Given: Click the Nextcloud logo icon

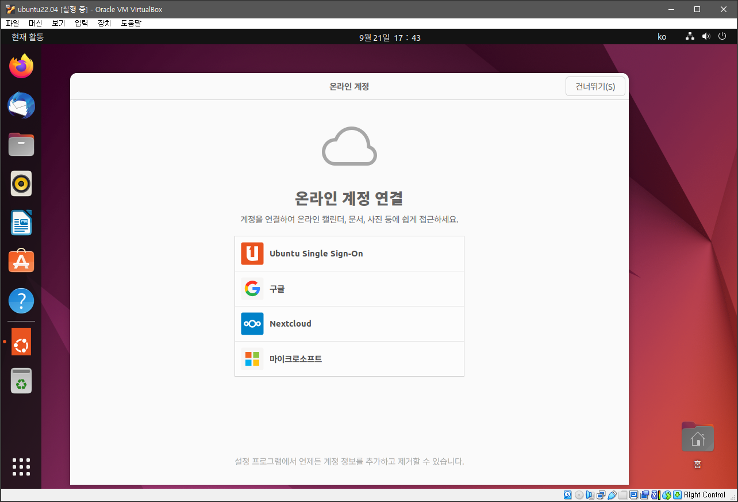Looking at the screenshot, I should tap(252, 324).
